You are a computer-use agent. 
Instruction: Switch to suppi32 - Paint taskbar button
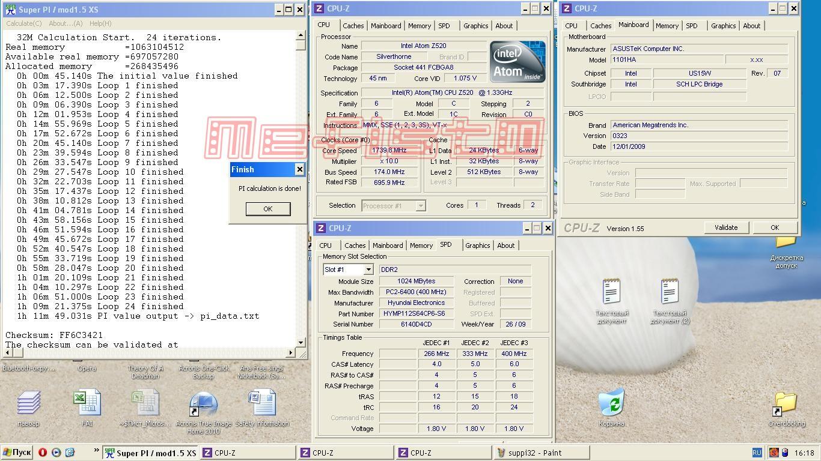click(541, 453)
